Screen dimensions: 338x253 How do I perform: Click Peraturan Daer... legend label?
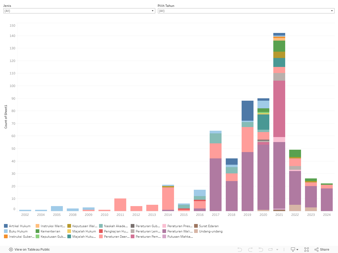click(117, 237)
